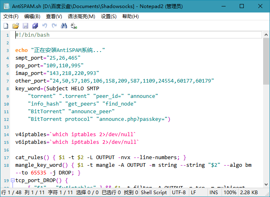This screenshot has height=197, width=270.
Task: Click the 100% zoom level in status bar
Action: click(x=230, y=193)
